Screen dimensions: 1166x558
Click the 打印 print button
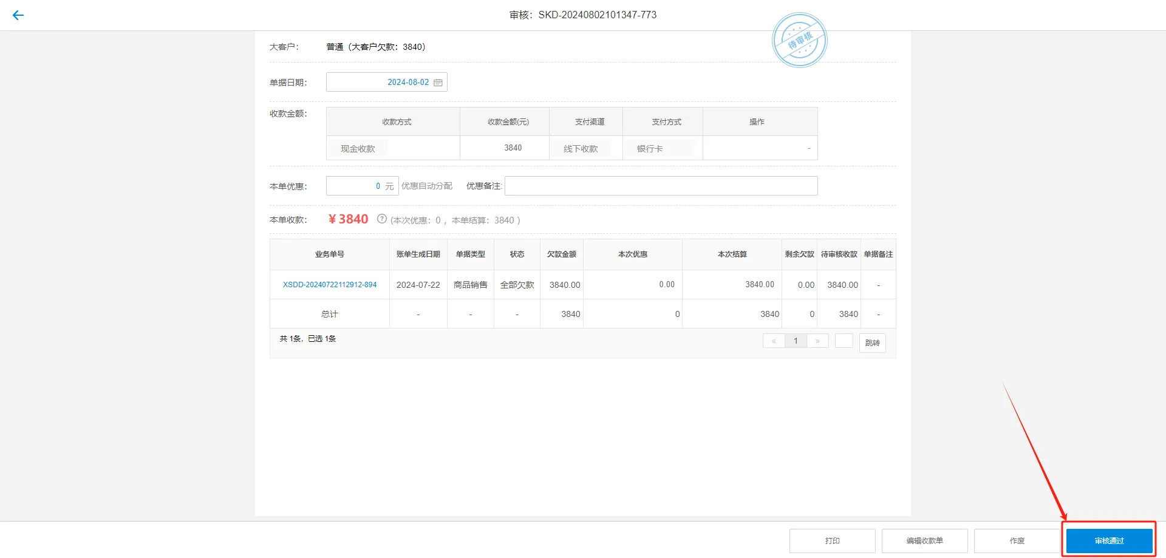click(x=832, y=540)
